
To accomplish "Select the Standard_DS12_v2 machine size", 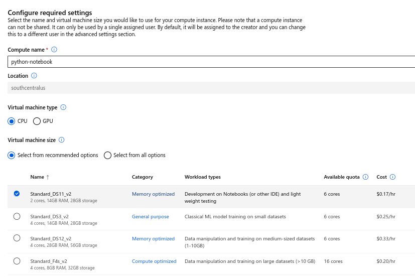I will [17, 238].
